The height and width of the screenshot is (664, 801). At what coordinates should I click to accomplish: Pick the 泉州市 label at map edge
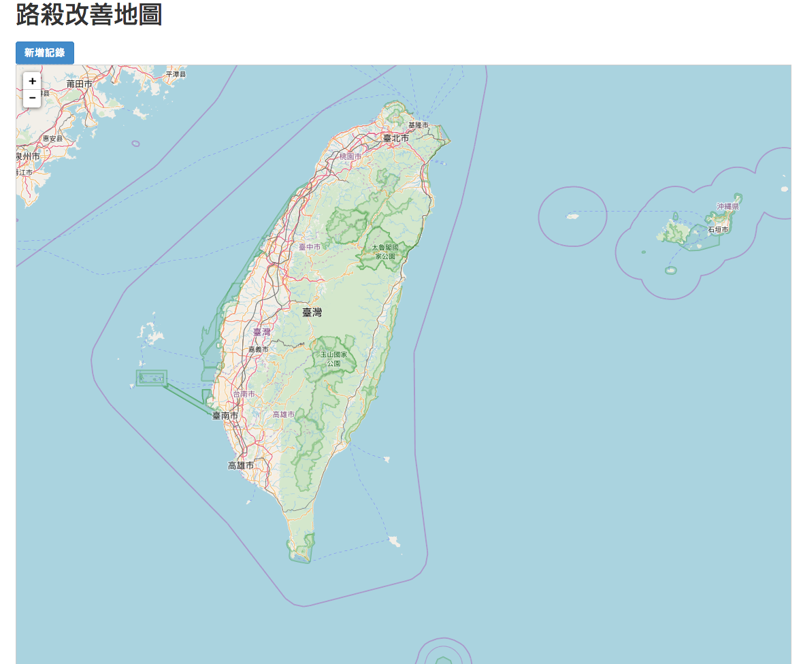click(x=28, y=156)
